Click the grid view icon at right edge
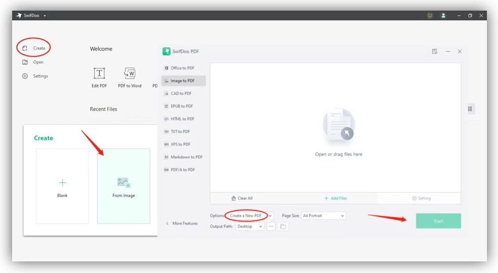Viewport: 498px width, 273px height. tap(470, 109)
